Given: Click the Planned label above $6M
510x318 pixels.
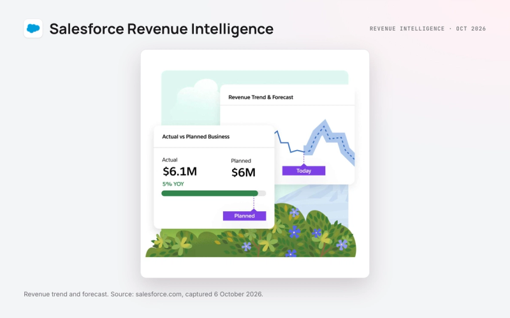Looking at the screenshot, I should pyautogui.click(x=241, y=161).
